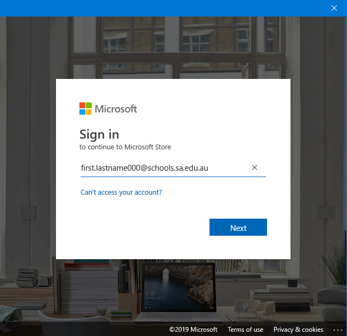The height and width of the screenshot is (336, 347).
Task: Click the Next button
Action: tap(238, 227)
